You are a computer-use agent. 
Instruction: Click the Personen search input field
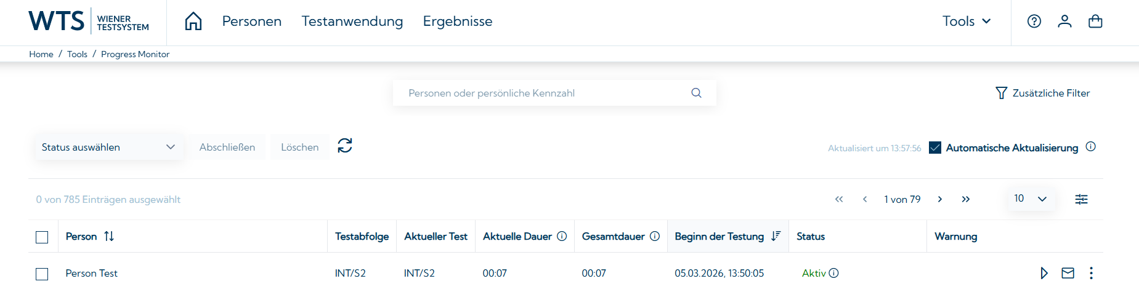click(545, 93)
